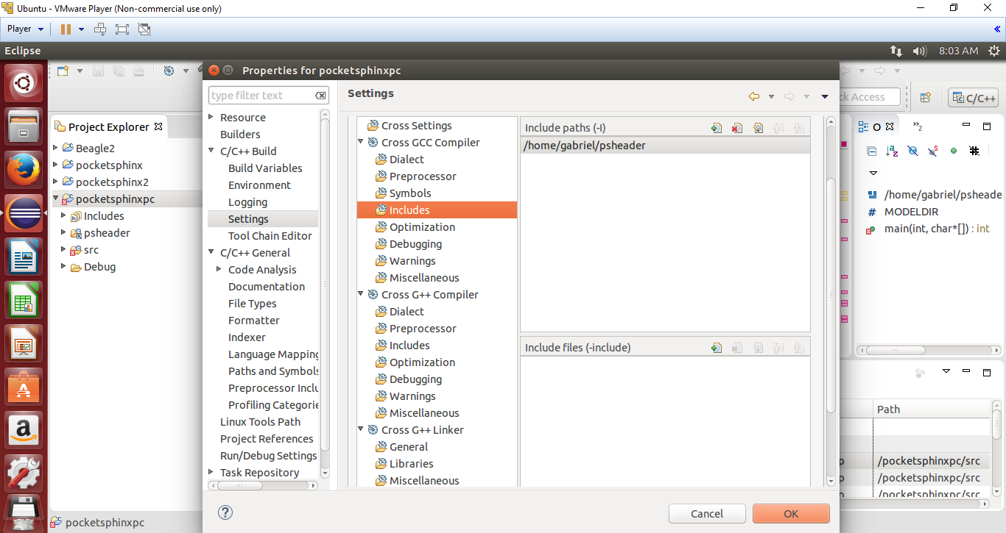Image resolution: width=1006 pixels, height=533 pixels.
Task: Add a new include path entry
Action: (717, 129)
